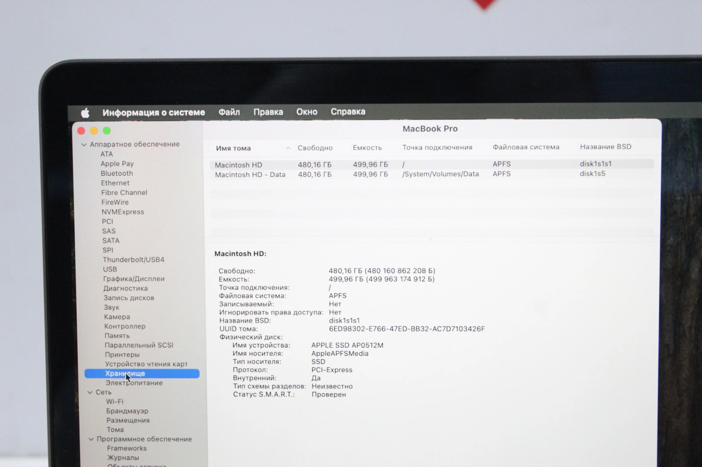
Task: Select Журналы in the sidebar
Action: (123, 458)
